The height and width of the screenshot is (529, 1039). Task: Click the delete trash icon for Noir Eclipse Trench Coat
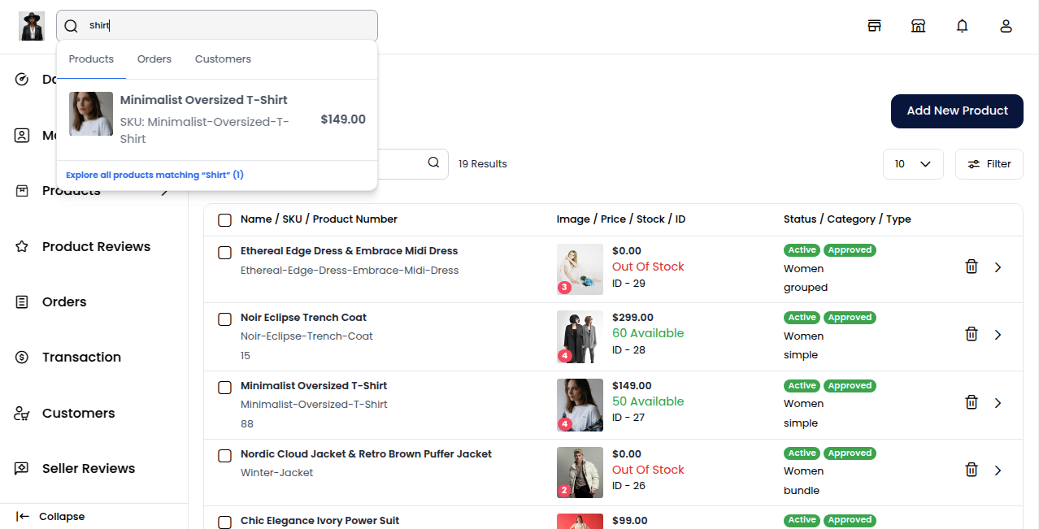[x=972, y=333]
